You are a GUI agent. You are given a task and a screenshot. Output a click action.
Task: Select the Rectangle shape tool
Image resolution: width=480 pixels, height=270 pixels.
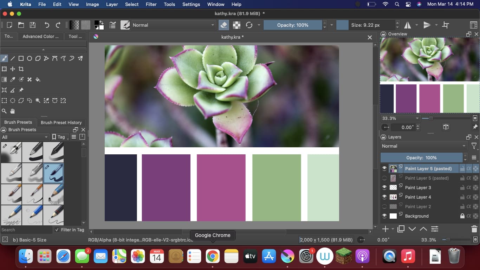point(21,58)
